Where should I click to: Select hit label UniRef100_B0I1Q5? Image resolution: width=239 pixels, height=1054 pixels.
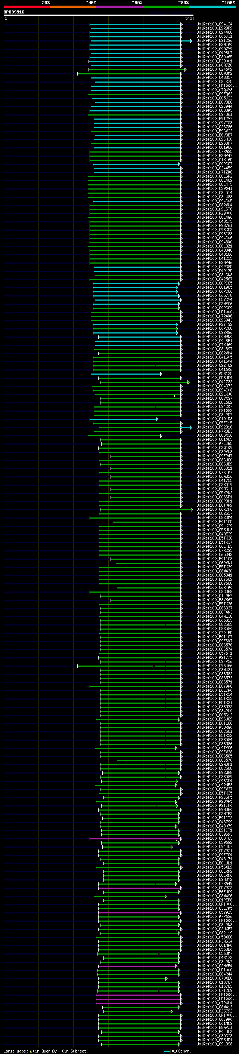pos(214,522)
